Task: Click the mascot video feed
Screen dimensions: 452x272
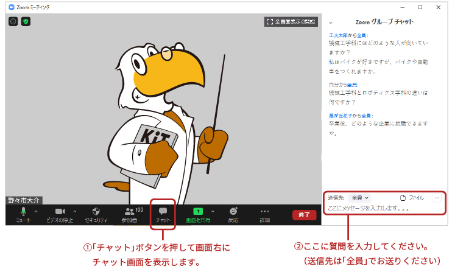Action: click(163, 110)
